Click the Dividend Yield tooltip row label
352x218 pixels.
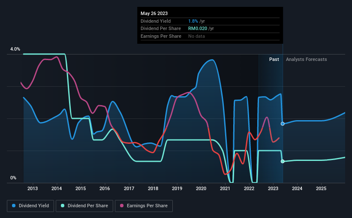point(156,21)
